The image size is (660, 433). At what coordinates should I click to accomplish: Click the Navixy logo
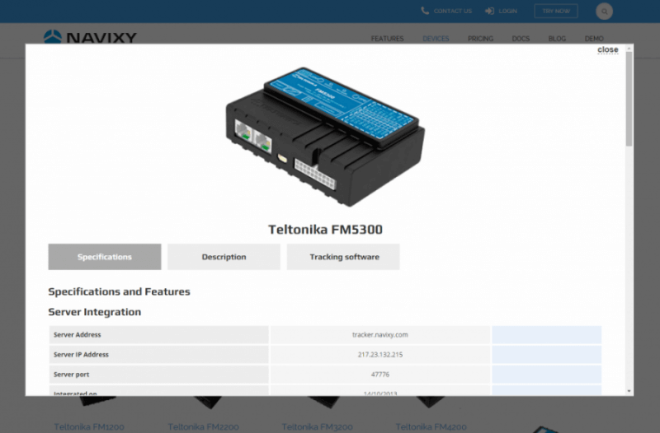click(x=90, y=37)
